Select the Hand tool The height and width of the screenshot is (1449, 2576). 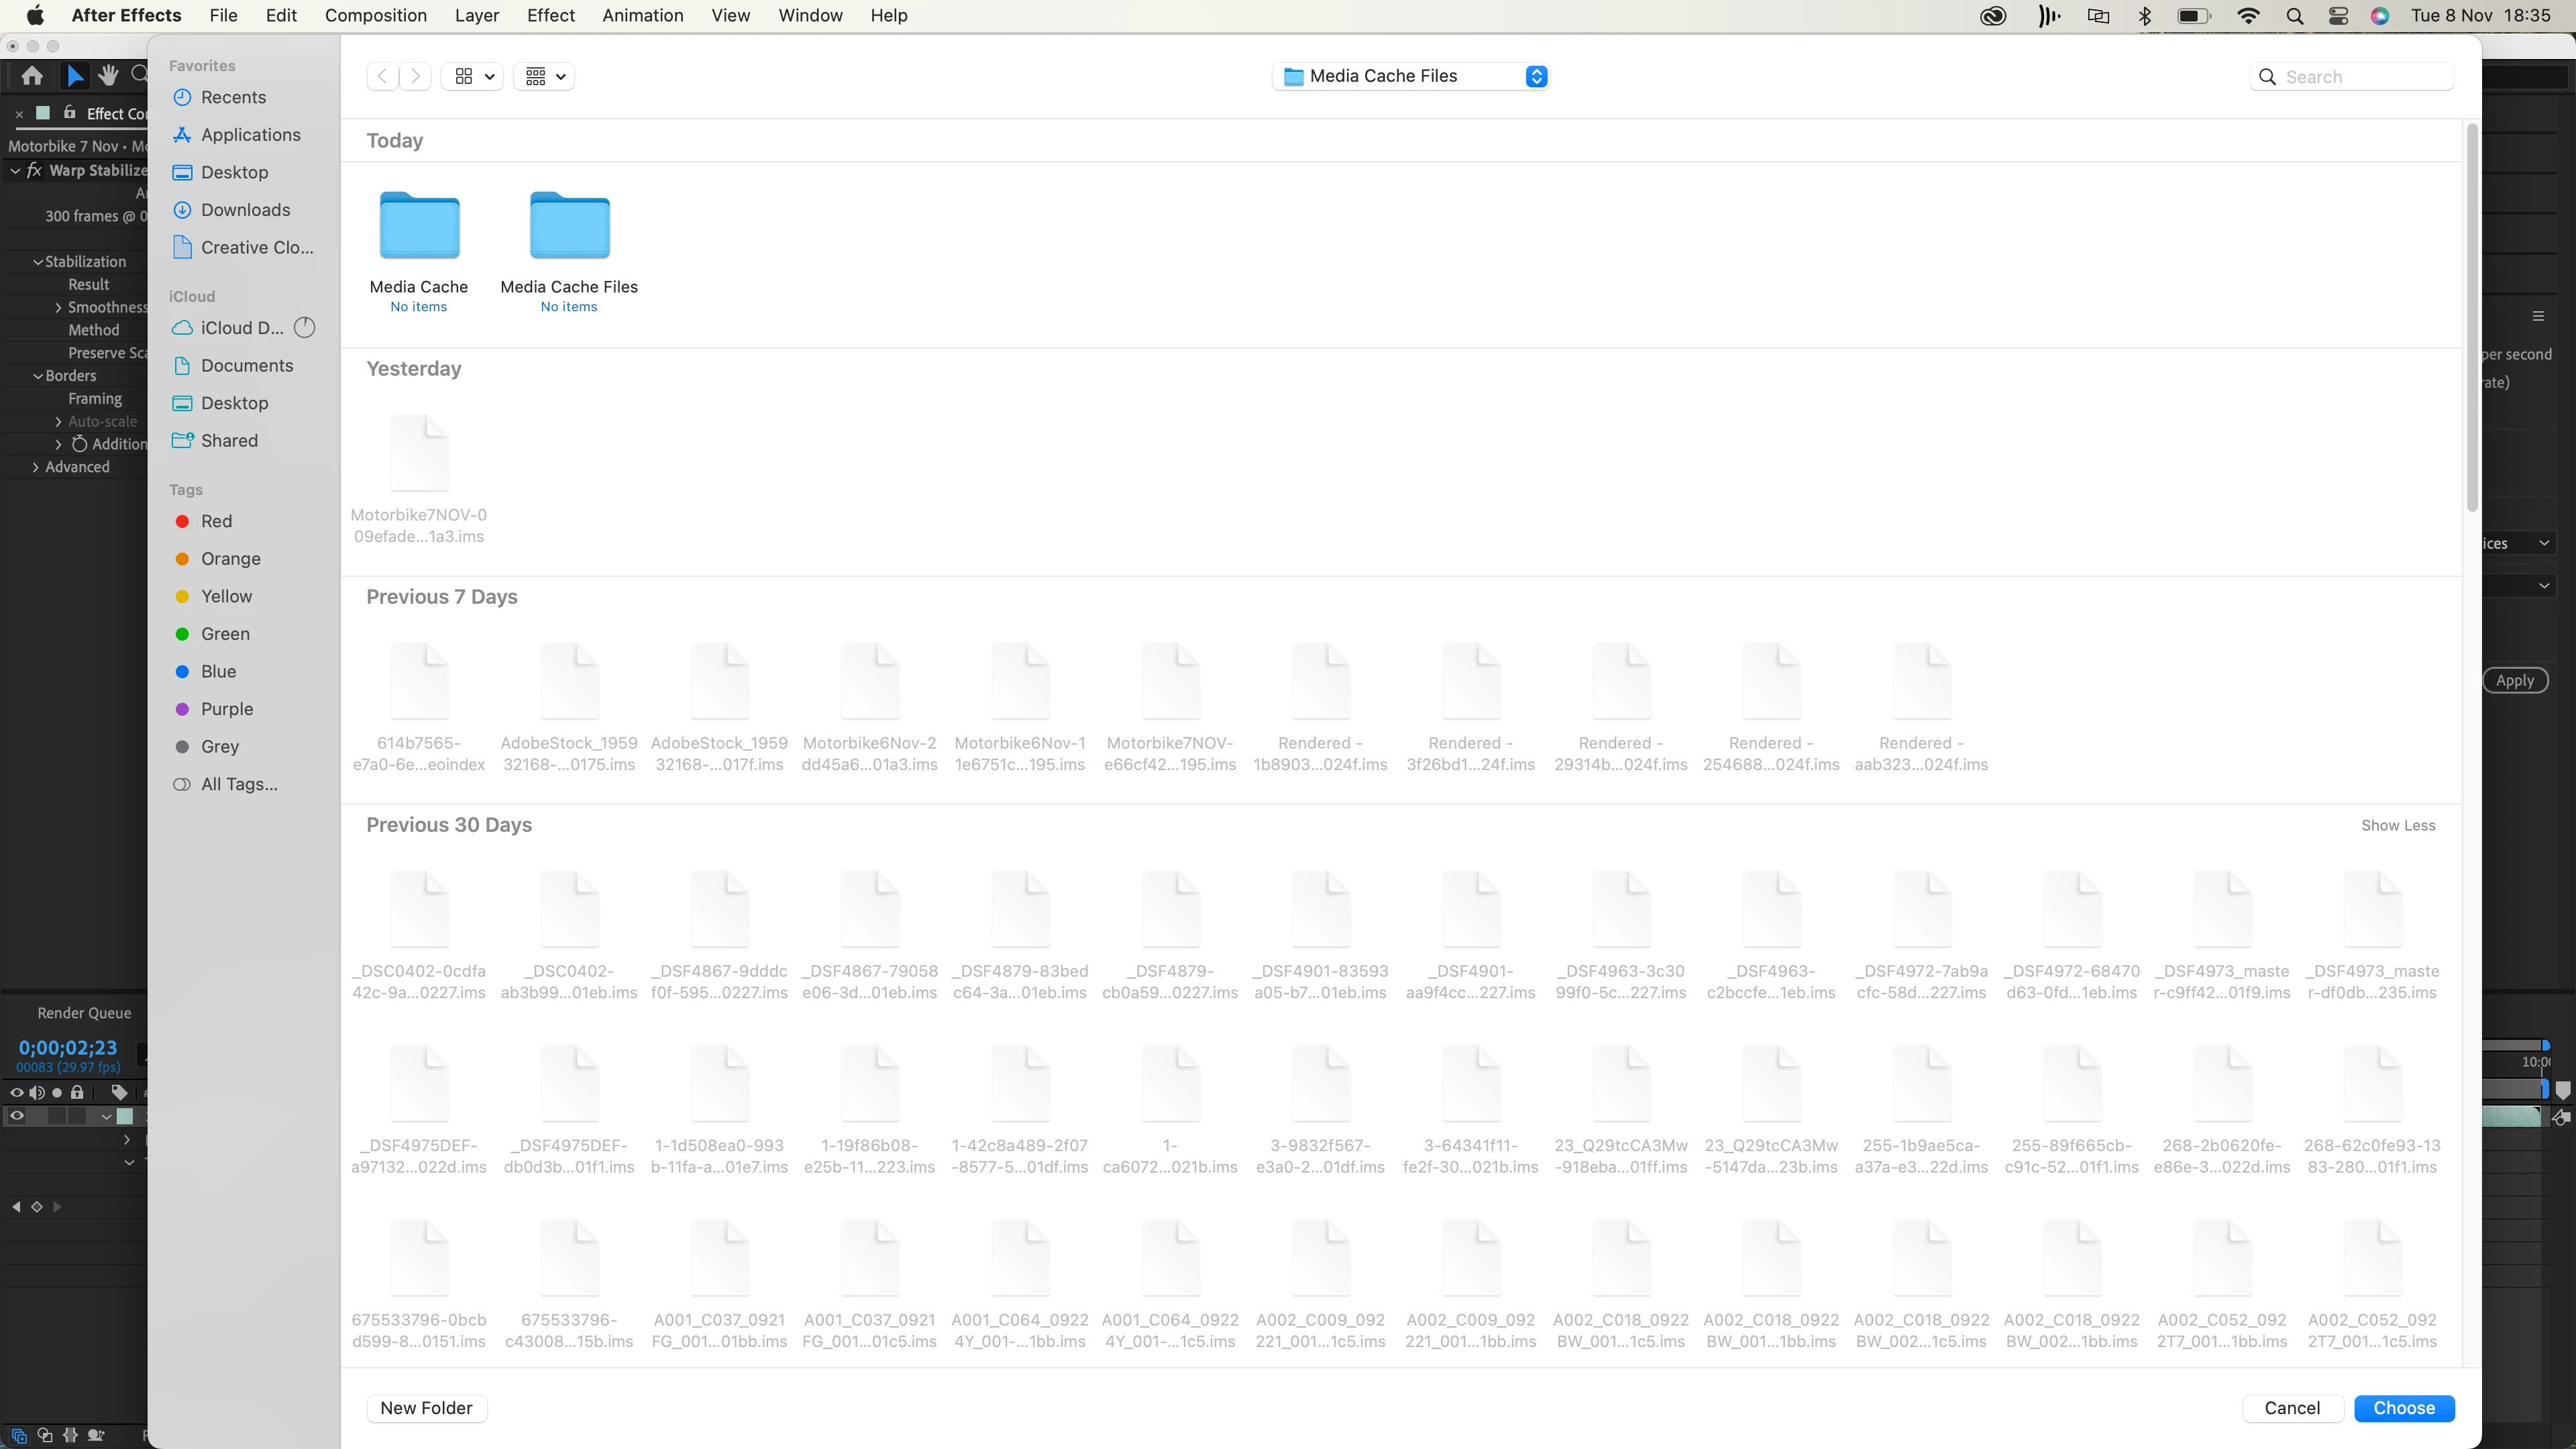point(108,75)
